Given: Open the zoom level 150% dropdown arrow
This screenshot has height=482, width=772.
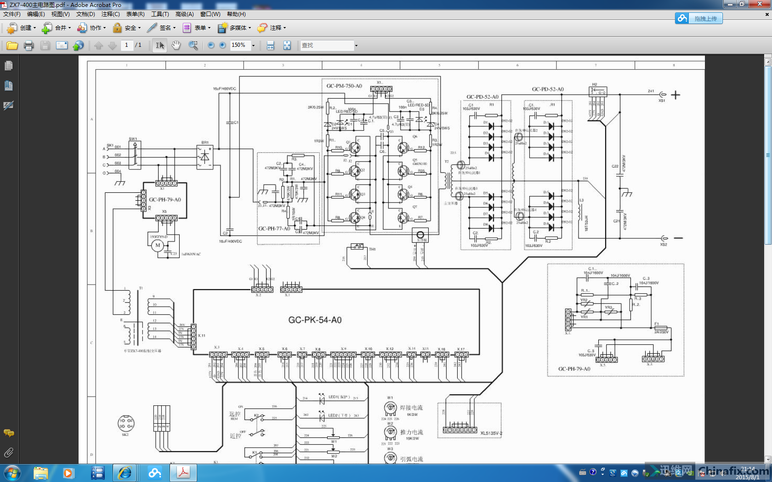Looking at the screenshot, I should tap(253, 45).
